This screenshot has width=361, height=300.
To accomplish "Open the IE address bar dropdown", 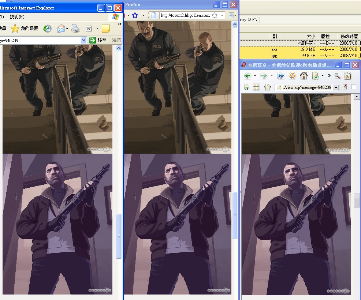I will pos(83,40).
